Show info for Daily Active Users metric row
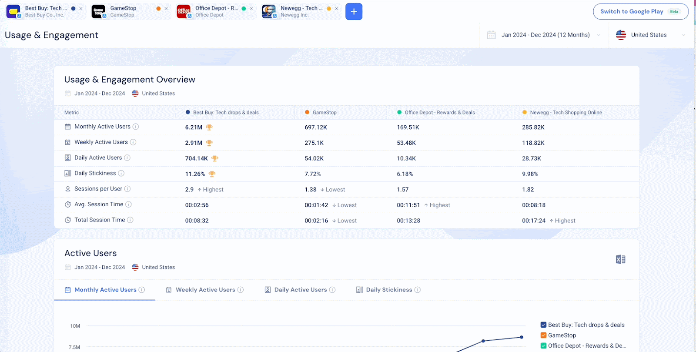The width and height of the screenshot is (696, 352). 127,158
